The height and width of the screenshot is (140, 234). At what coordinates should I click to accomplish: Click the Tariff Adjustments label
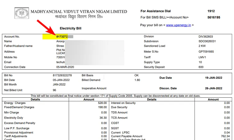(16, 136)
